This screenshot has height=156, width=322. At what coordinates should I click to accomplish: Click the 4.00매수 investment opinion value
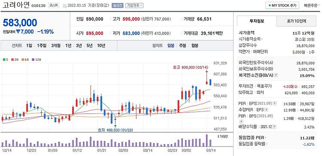pos(290,87)
